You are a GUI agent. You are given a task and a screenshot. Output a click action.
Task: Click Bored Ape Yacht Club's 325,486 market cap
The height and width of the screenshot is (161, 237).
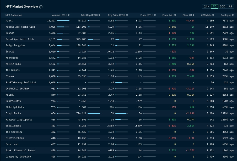pos(81,39)
